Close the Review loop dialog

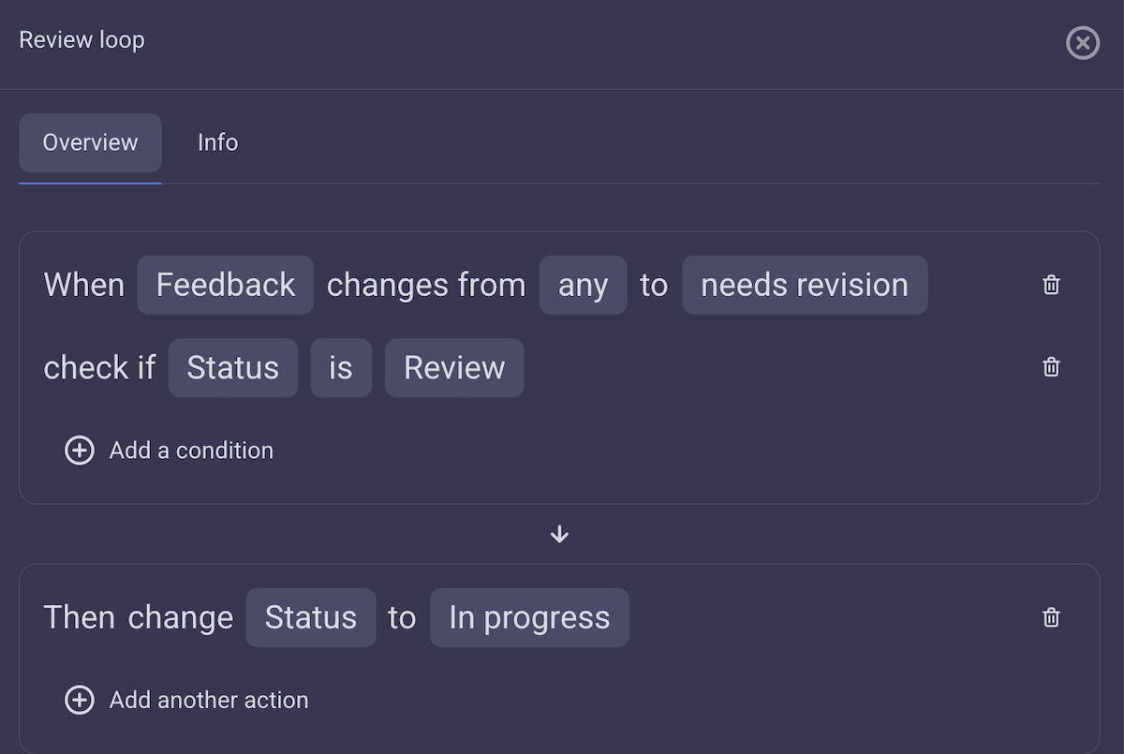click(1083, 43)
